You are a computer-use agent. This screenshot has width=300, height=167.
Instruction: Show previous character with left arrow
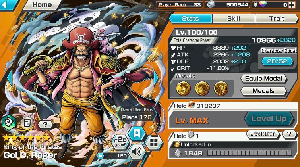[x=10, y=78]
